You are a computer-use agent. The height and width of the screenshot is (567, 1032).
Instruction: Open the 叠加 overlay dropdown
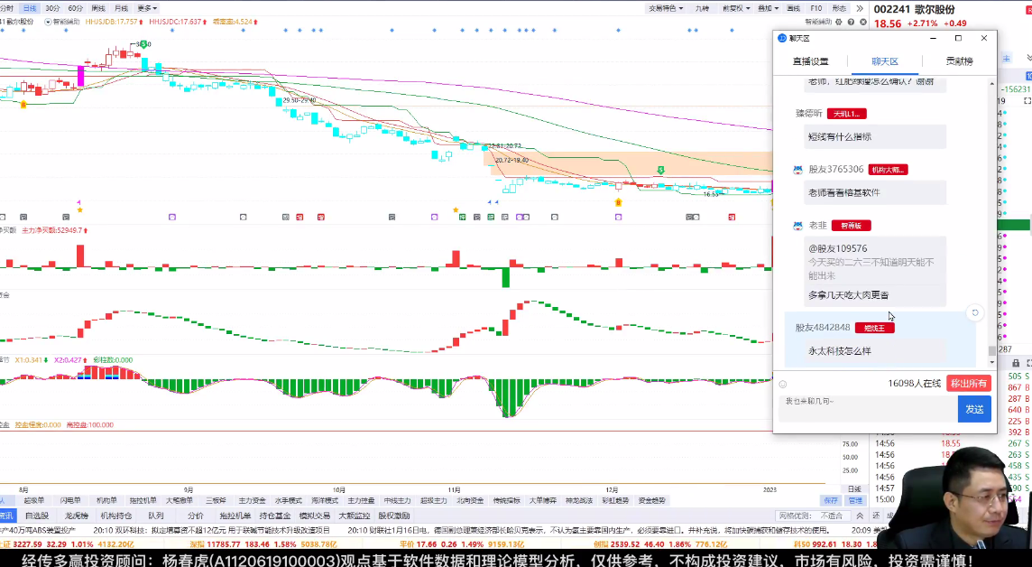(768, 8)
